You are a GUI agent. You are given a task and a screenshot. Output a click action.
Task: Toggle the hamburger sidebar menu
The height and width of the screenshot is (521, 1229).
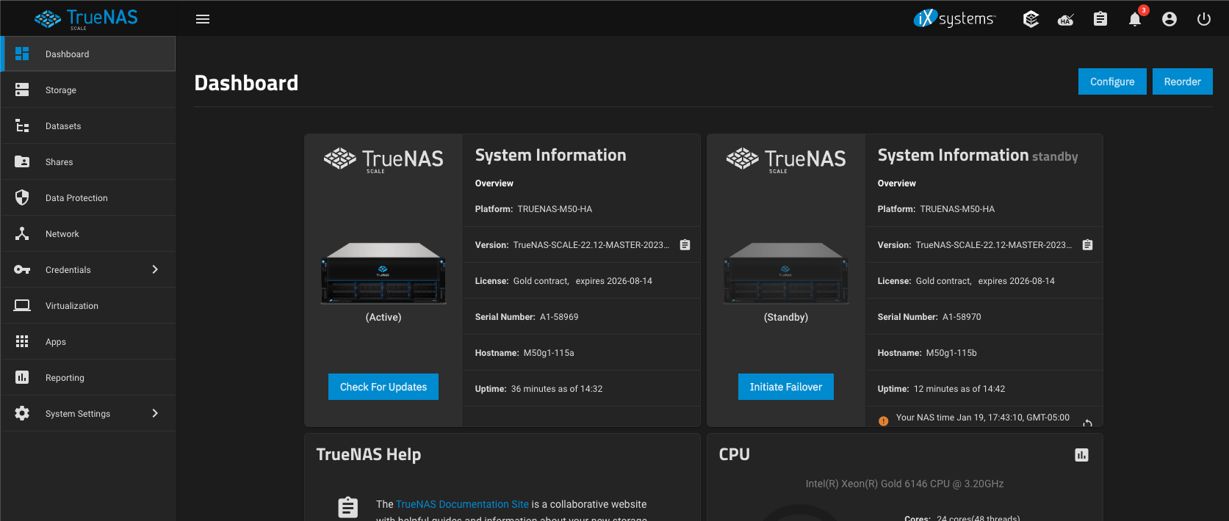pos(203,19)
